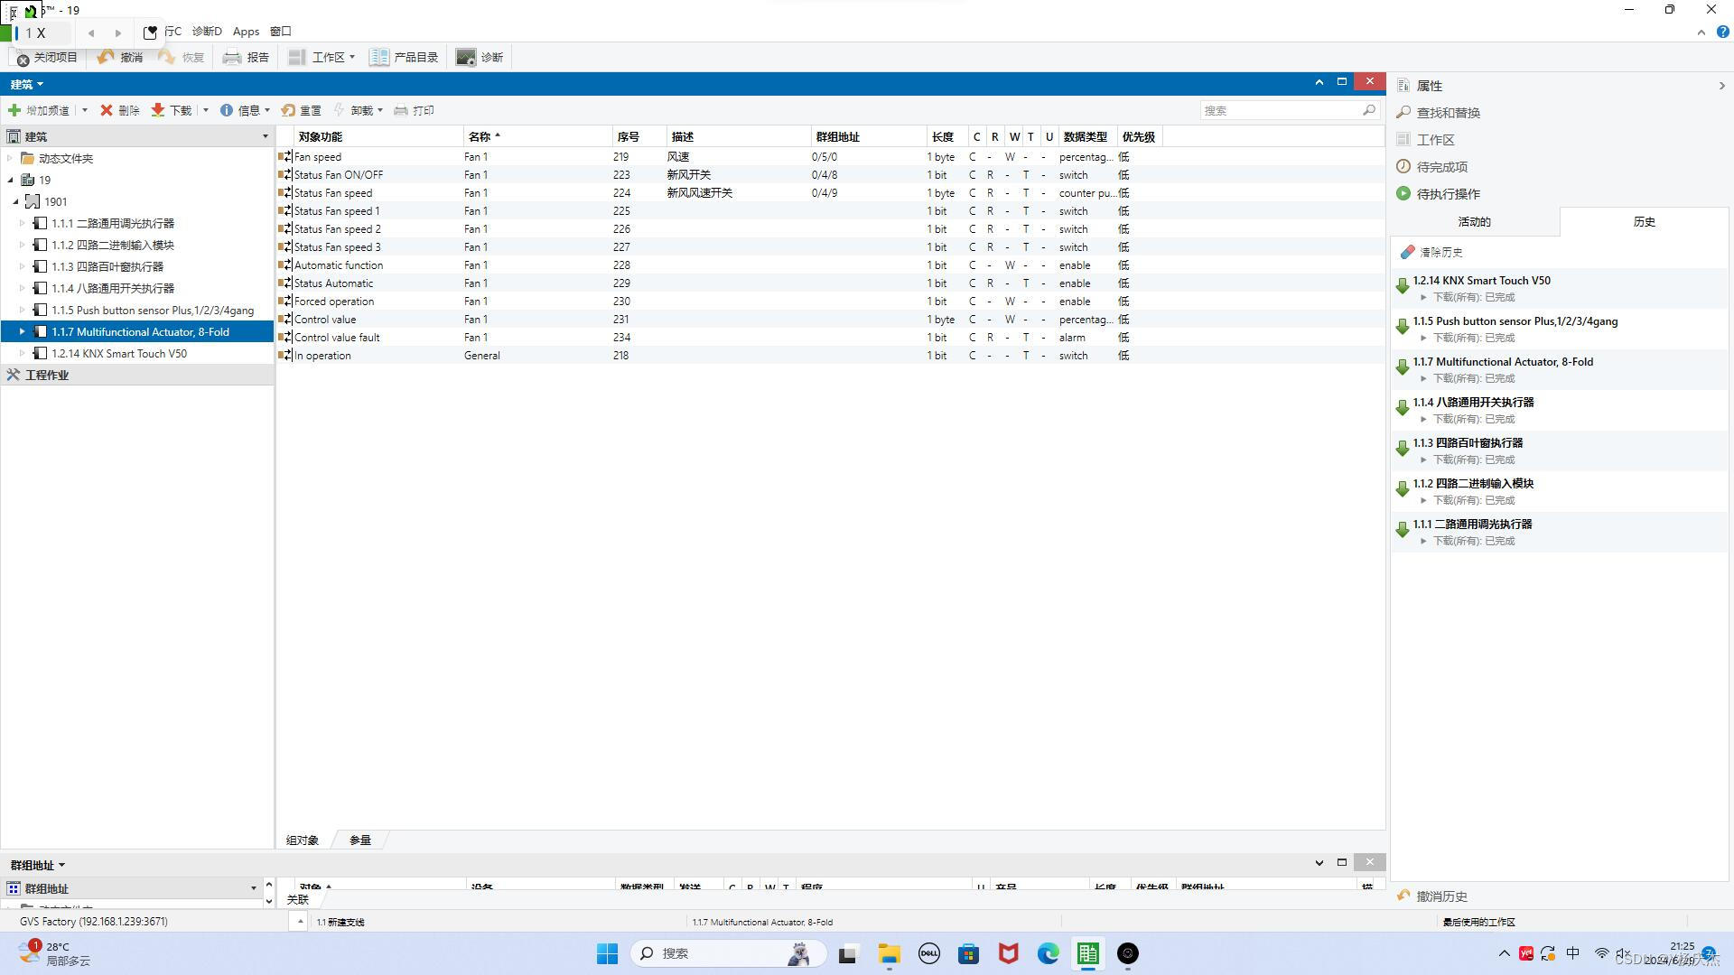Image resolution: width=1734 pixels, height=975 pixels.
Task: Open Microsoft Edge from the taskbar
Action: (x=1048, y=953)
